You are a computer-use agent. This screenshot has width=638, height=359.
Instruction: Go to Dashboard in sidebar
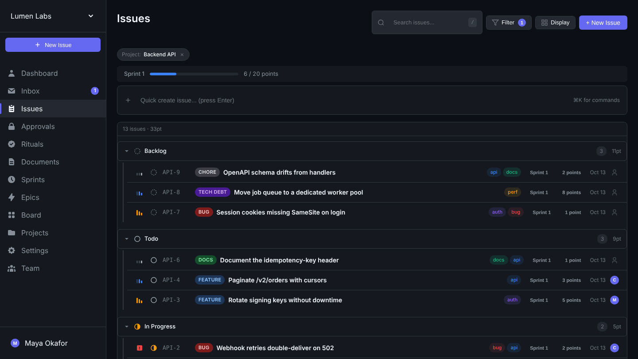pyautogui.click(x=53, y=73)
